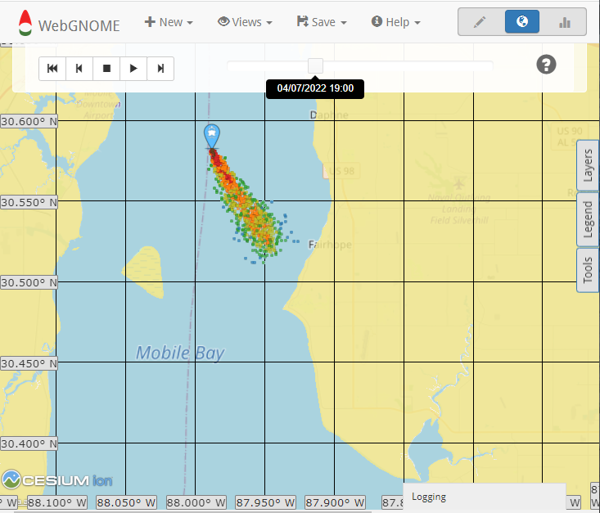The height and width of the screenshot is (513, 600).
Task: Click the timeline slider handle
Action: 315,66
